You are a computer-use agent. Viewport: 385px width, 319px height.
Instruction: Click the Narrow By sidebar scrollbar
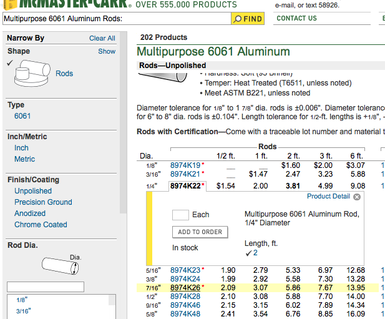point(124,123)
